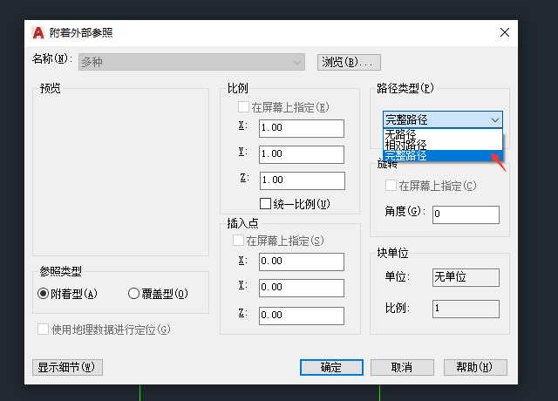Click the AutoCAD logo icon in title bar
Image resolution: width=558 pixels, height=401 pixels.
tap(37, 32)
